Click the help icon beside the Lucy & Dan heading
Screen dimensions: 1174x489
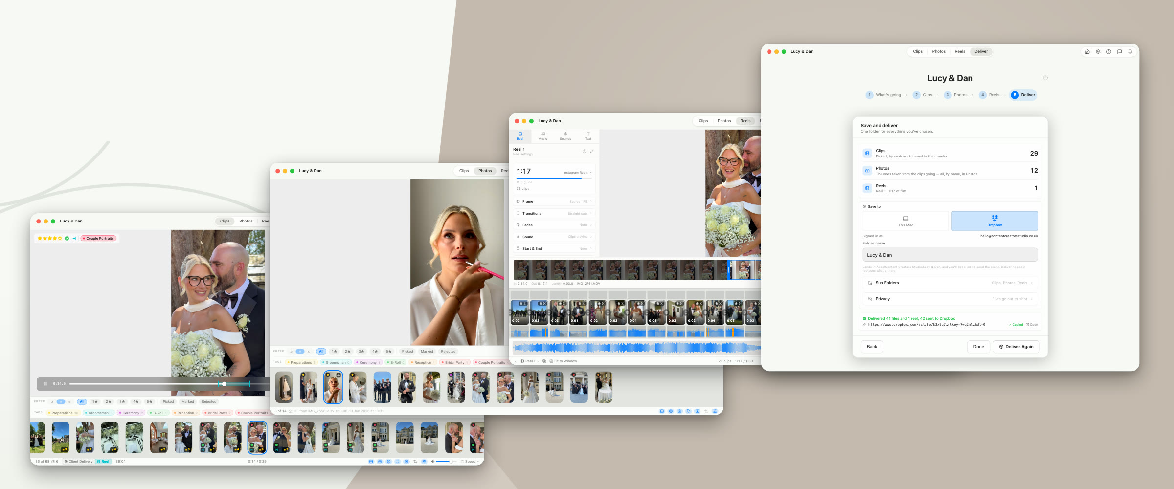1045,78
